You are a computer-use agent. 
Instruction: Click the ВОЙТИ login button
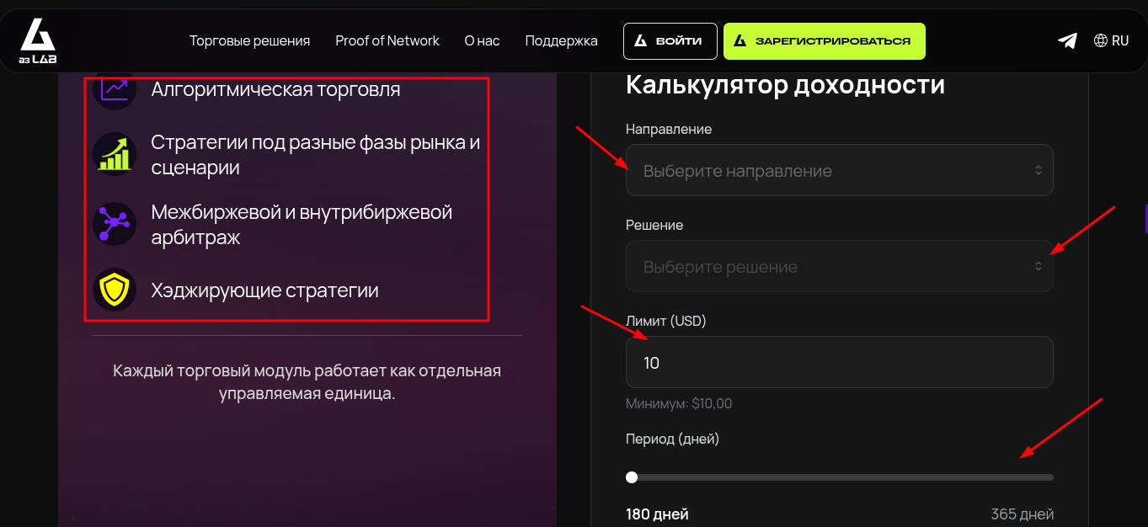click(x=670, y=41)
